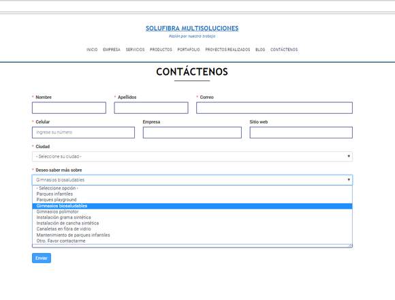Screen dimensions: 395x300
Task: Click the Sitio web input field
Action: coord(301,132)
